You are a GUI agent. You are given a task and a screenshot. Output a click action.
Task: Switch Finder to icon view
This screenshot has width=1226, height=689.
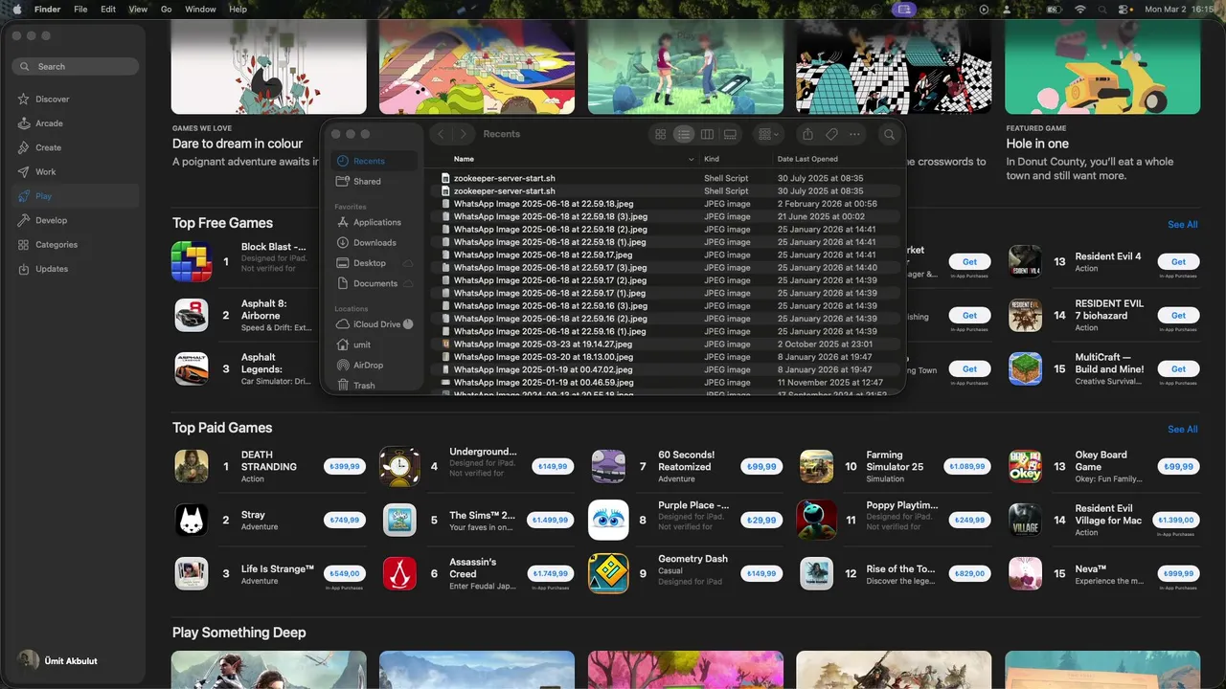(x=660, y=135)
